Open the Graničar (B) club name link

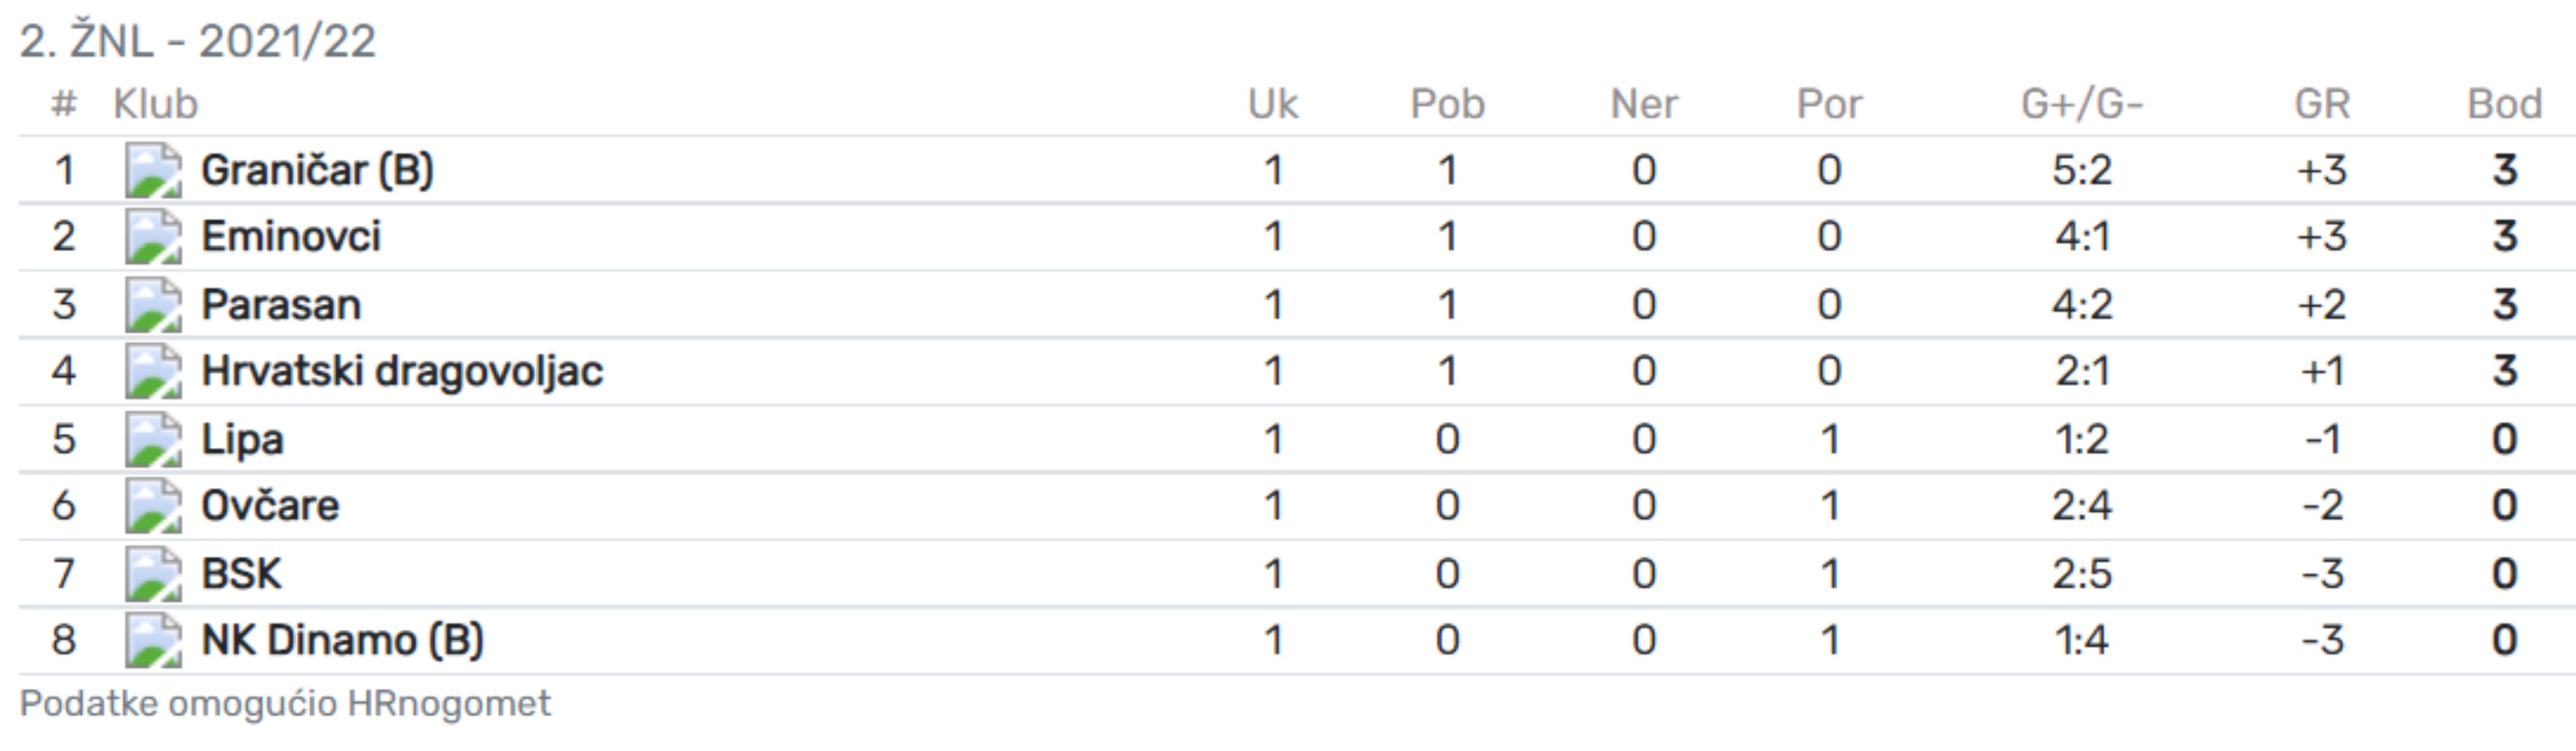coord(317,170)
